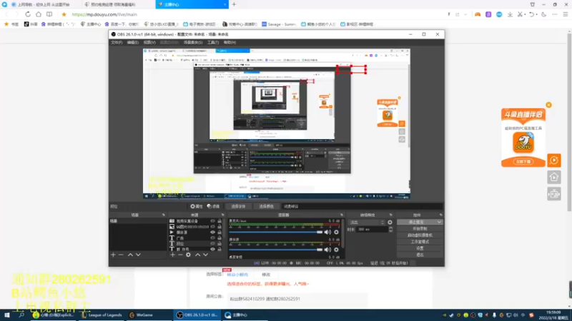Toggle lock on the QQ image source
The image size is (572, 321).
[220, 227]
